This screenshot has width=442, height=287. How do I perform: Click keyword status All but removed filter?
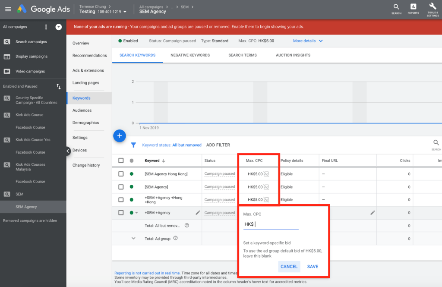click(x=172, y=145)
